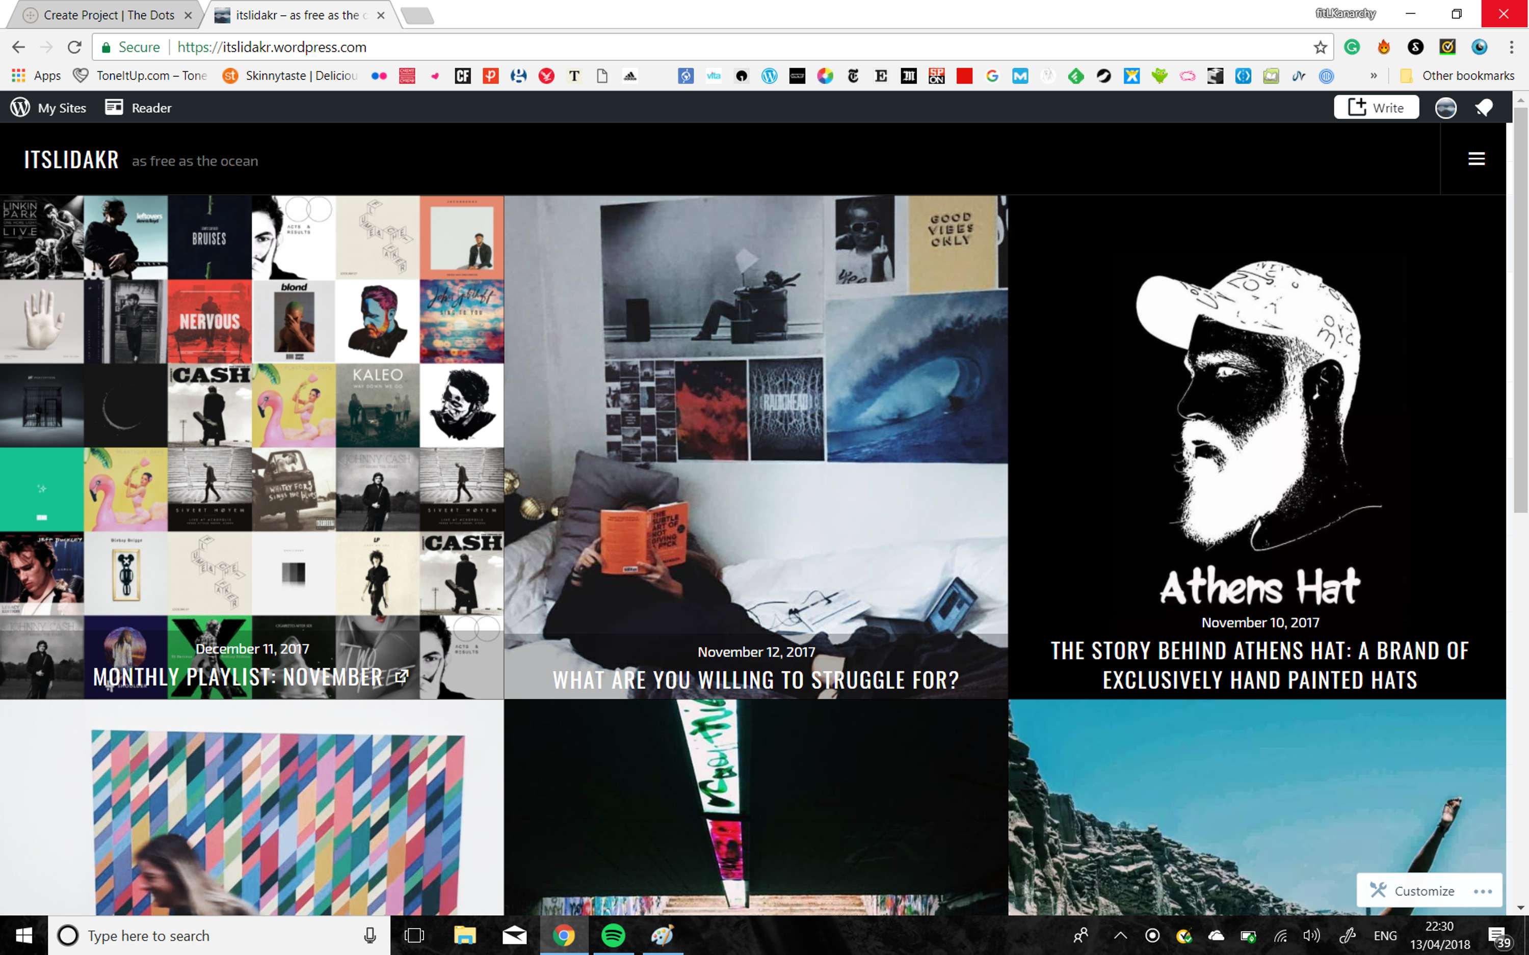Open the Duolingo owl bookmark icon

(x=1159, y=76)
